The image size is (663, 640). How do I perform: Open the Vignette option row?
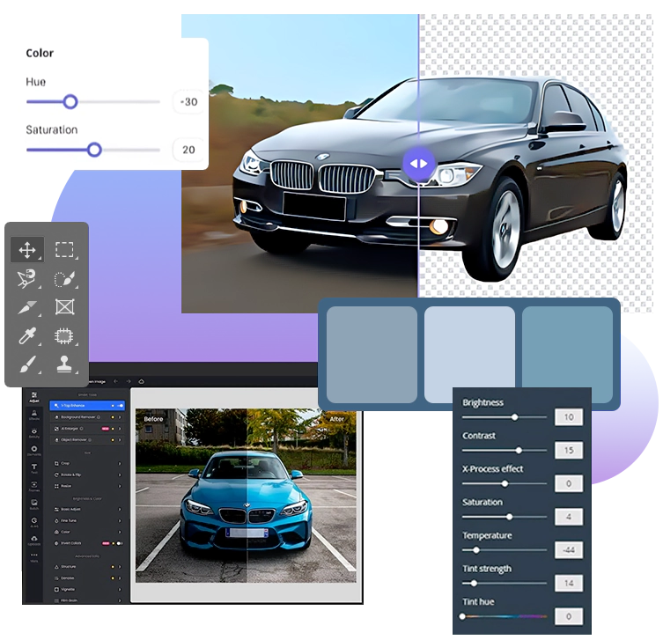tap(87, 589)
